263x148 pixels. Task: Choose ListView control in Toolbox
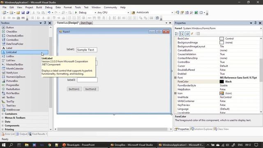(x=25, y=60)
